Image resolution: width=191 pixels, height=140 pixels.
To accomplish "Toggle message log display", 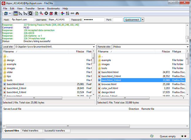I will click(16, 14).
